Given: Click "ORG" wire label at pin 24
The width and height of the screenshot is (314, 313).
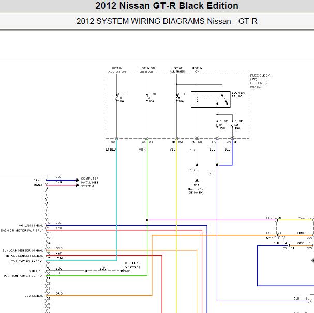Looking at the screenshot, I should (x=59, y=293).
